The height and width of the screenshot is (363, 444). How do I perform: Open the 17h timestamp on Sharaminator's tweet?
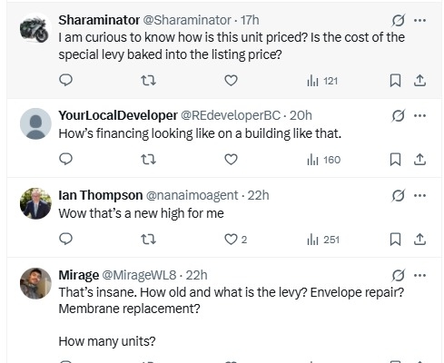(250, 20)
